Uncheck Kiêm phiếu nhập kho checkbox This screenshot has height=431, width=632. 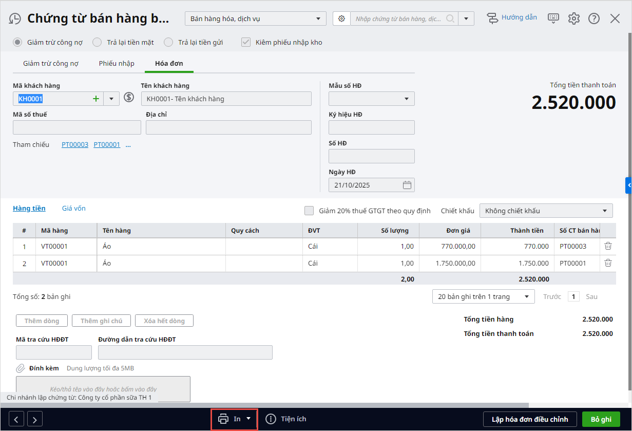click(246, 42)
